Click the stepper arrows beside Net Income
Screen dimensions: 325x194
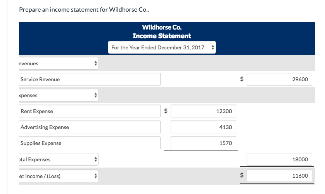coord(95,176)
